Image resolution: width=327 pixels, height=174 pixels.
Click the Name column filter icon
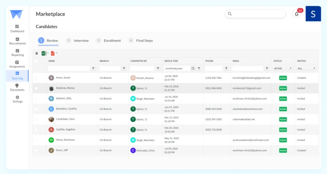(x=93, y=68)
